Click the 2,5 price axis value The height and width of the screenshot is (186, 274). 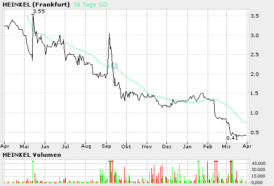click(x=254, y=55)
